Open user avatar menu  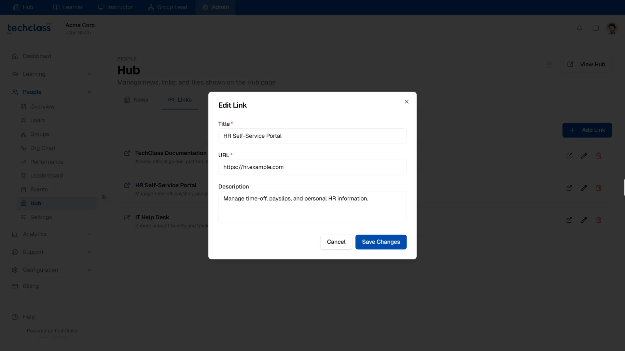612,28
